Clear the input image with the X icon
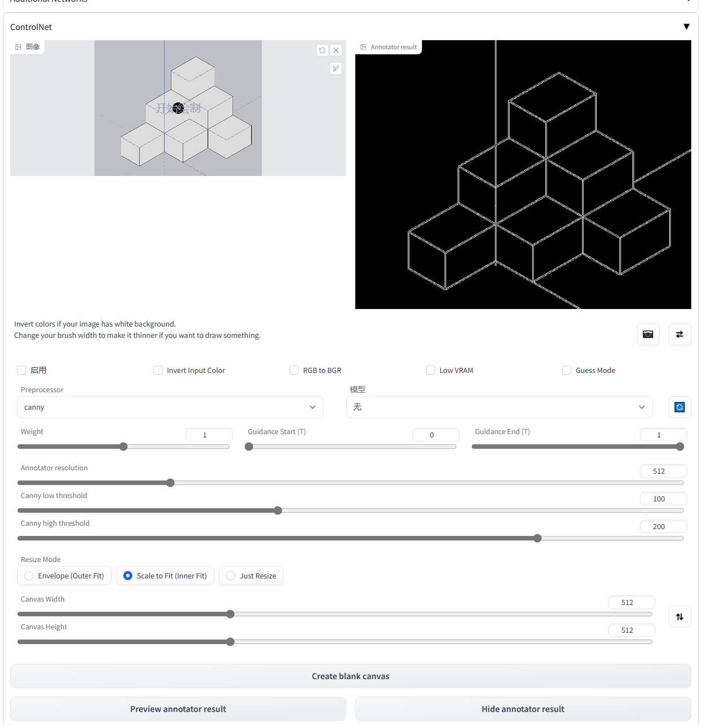This screenshot has width=702, height=725. (x=336, y=50)
